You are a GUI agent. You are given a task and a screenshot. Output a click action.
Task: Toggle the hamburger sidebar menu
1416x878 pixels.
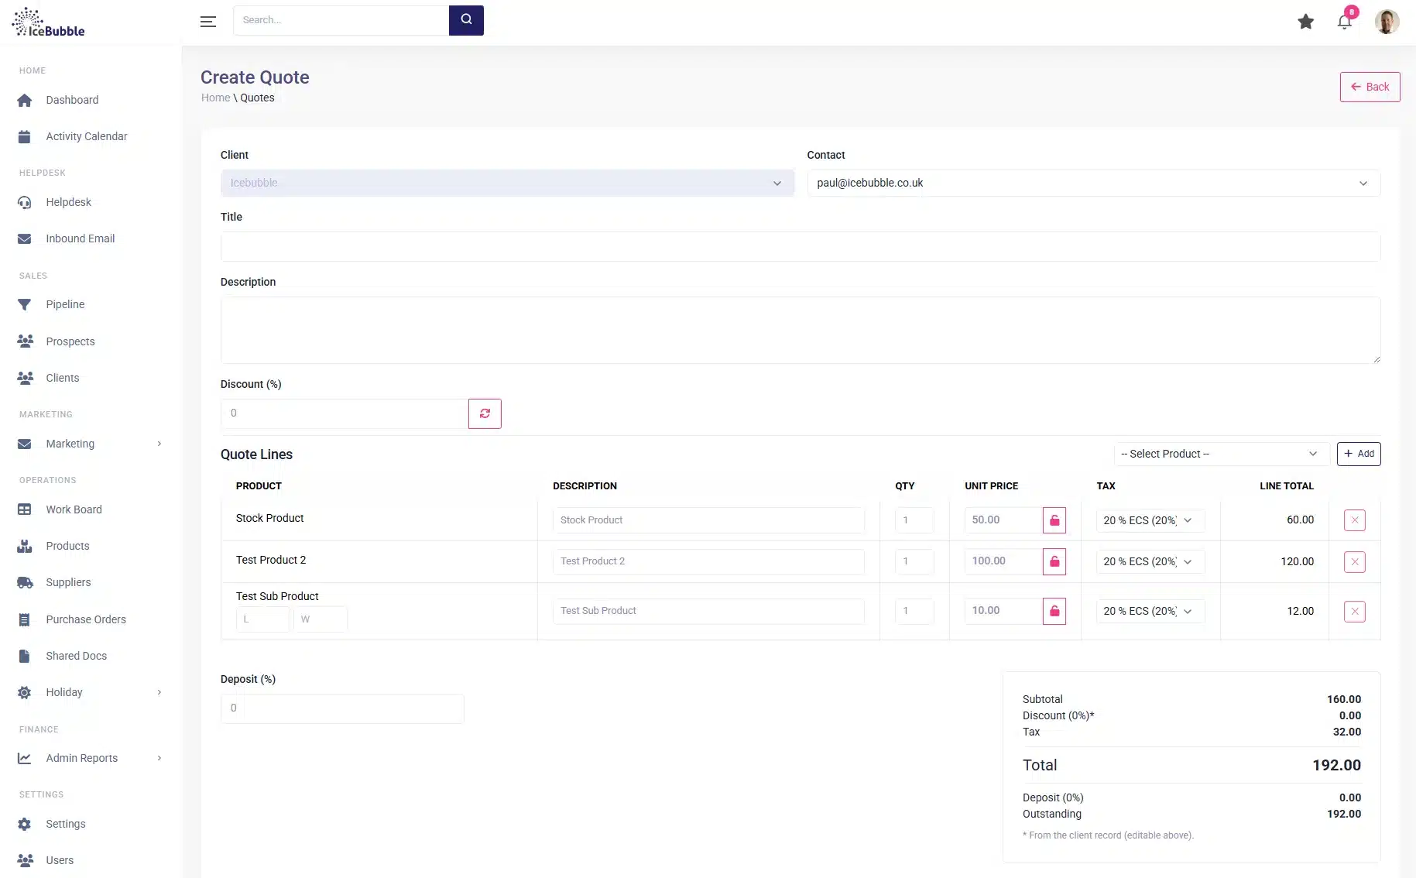pyautogui.click(x=207, y=22)
